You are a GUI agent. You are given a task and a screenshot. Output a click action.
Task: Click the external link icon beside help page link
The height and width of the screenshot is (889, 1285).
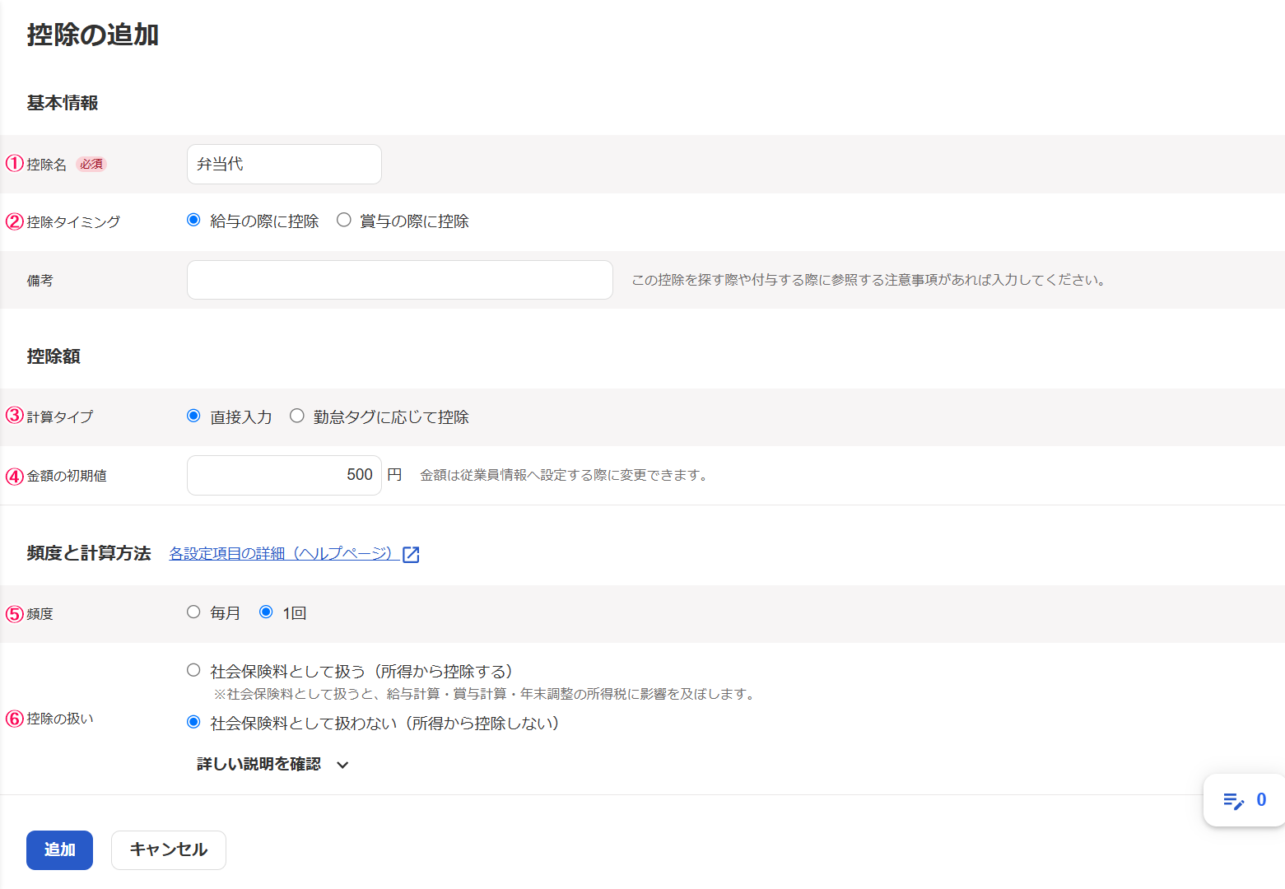411,554
